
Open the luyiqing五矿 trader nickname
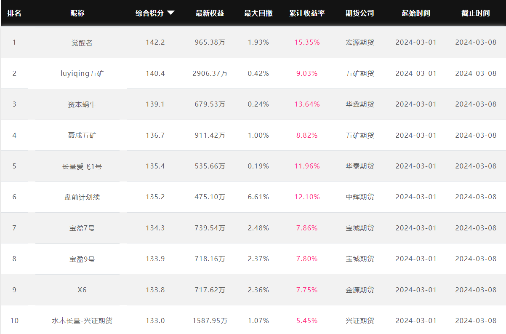click(x=82, y=73)
